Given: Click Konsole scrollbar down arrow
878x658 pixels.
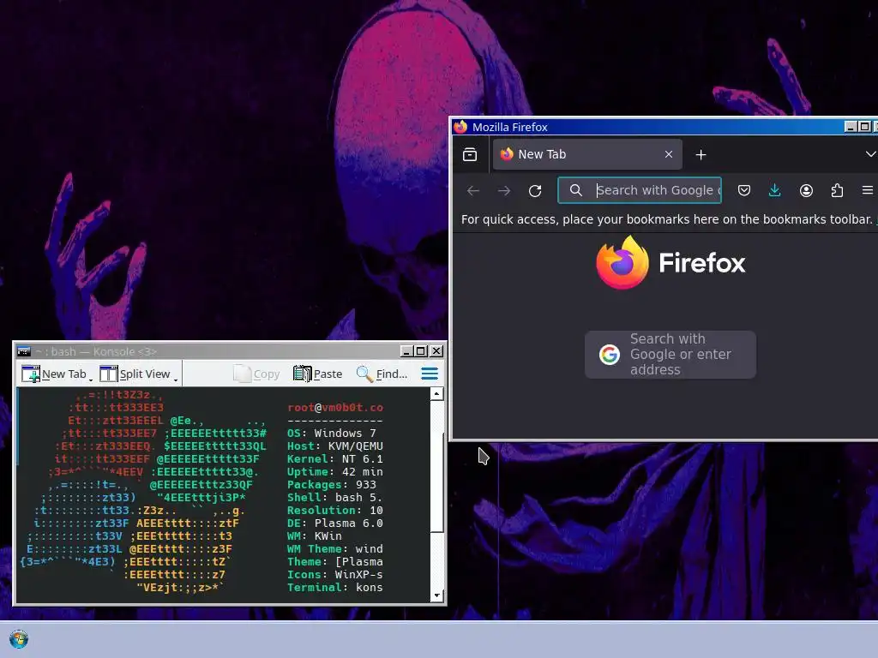Looking at the screenshot, I should coord(437,595).
